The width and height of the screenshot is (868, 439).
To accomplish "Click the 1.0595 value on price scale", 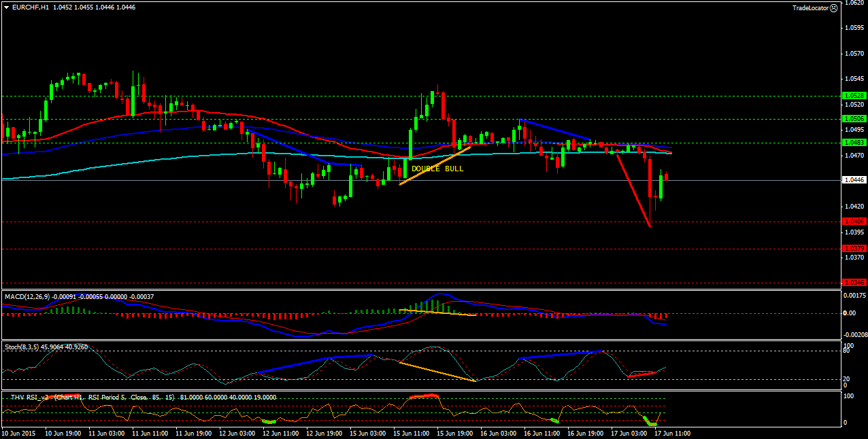I will click(x=854, y=29).
